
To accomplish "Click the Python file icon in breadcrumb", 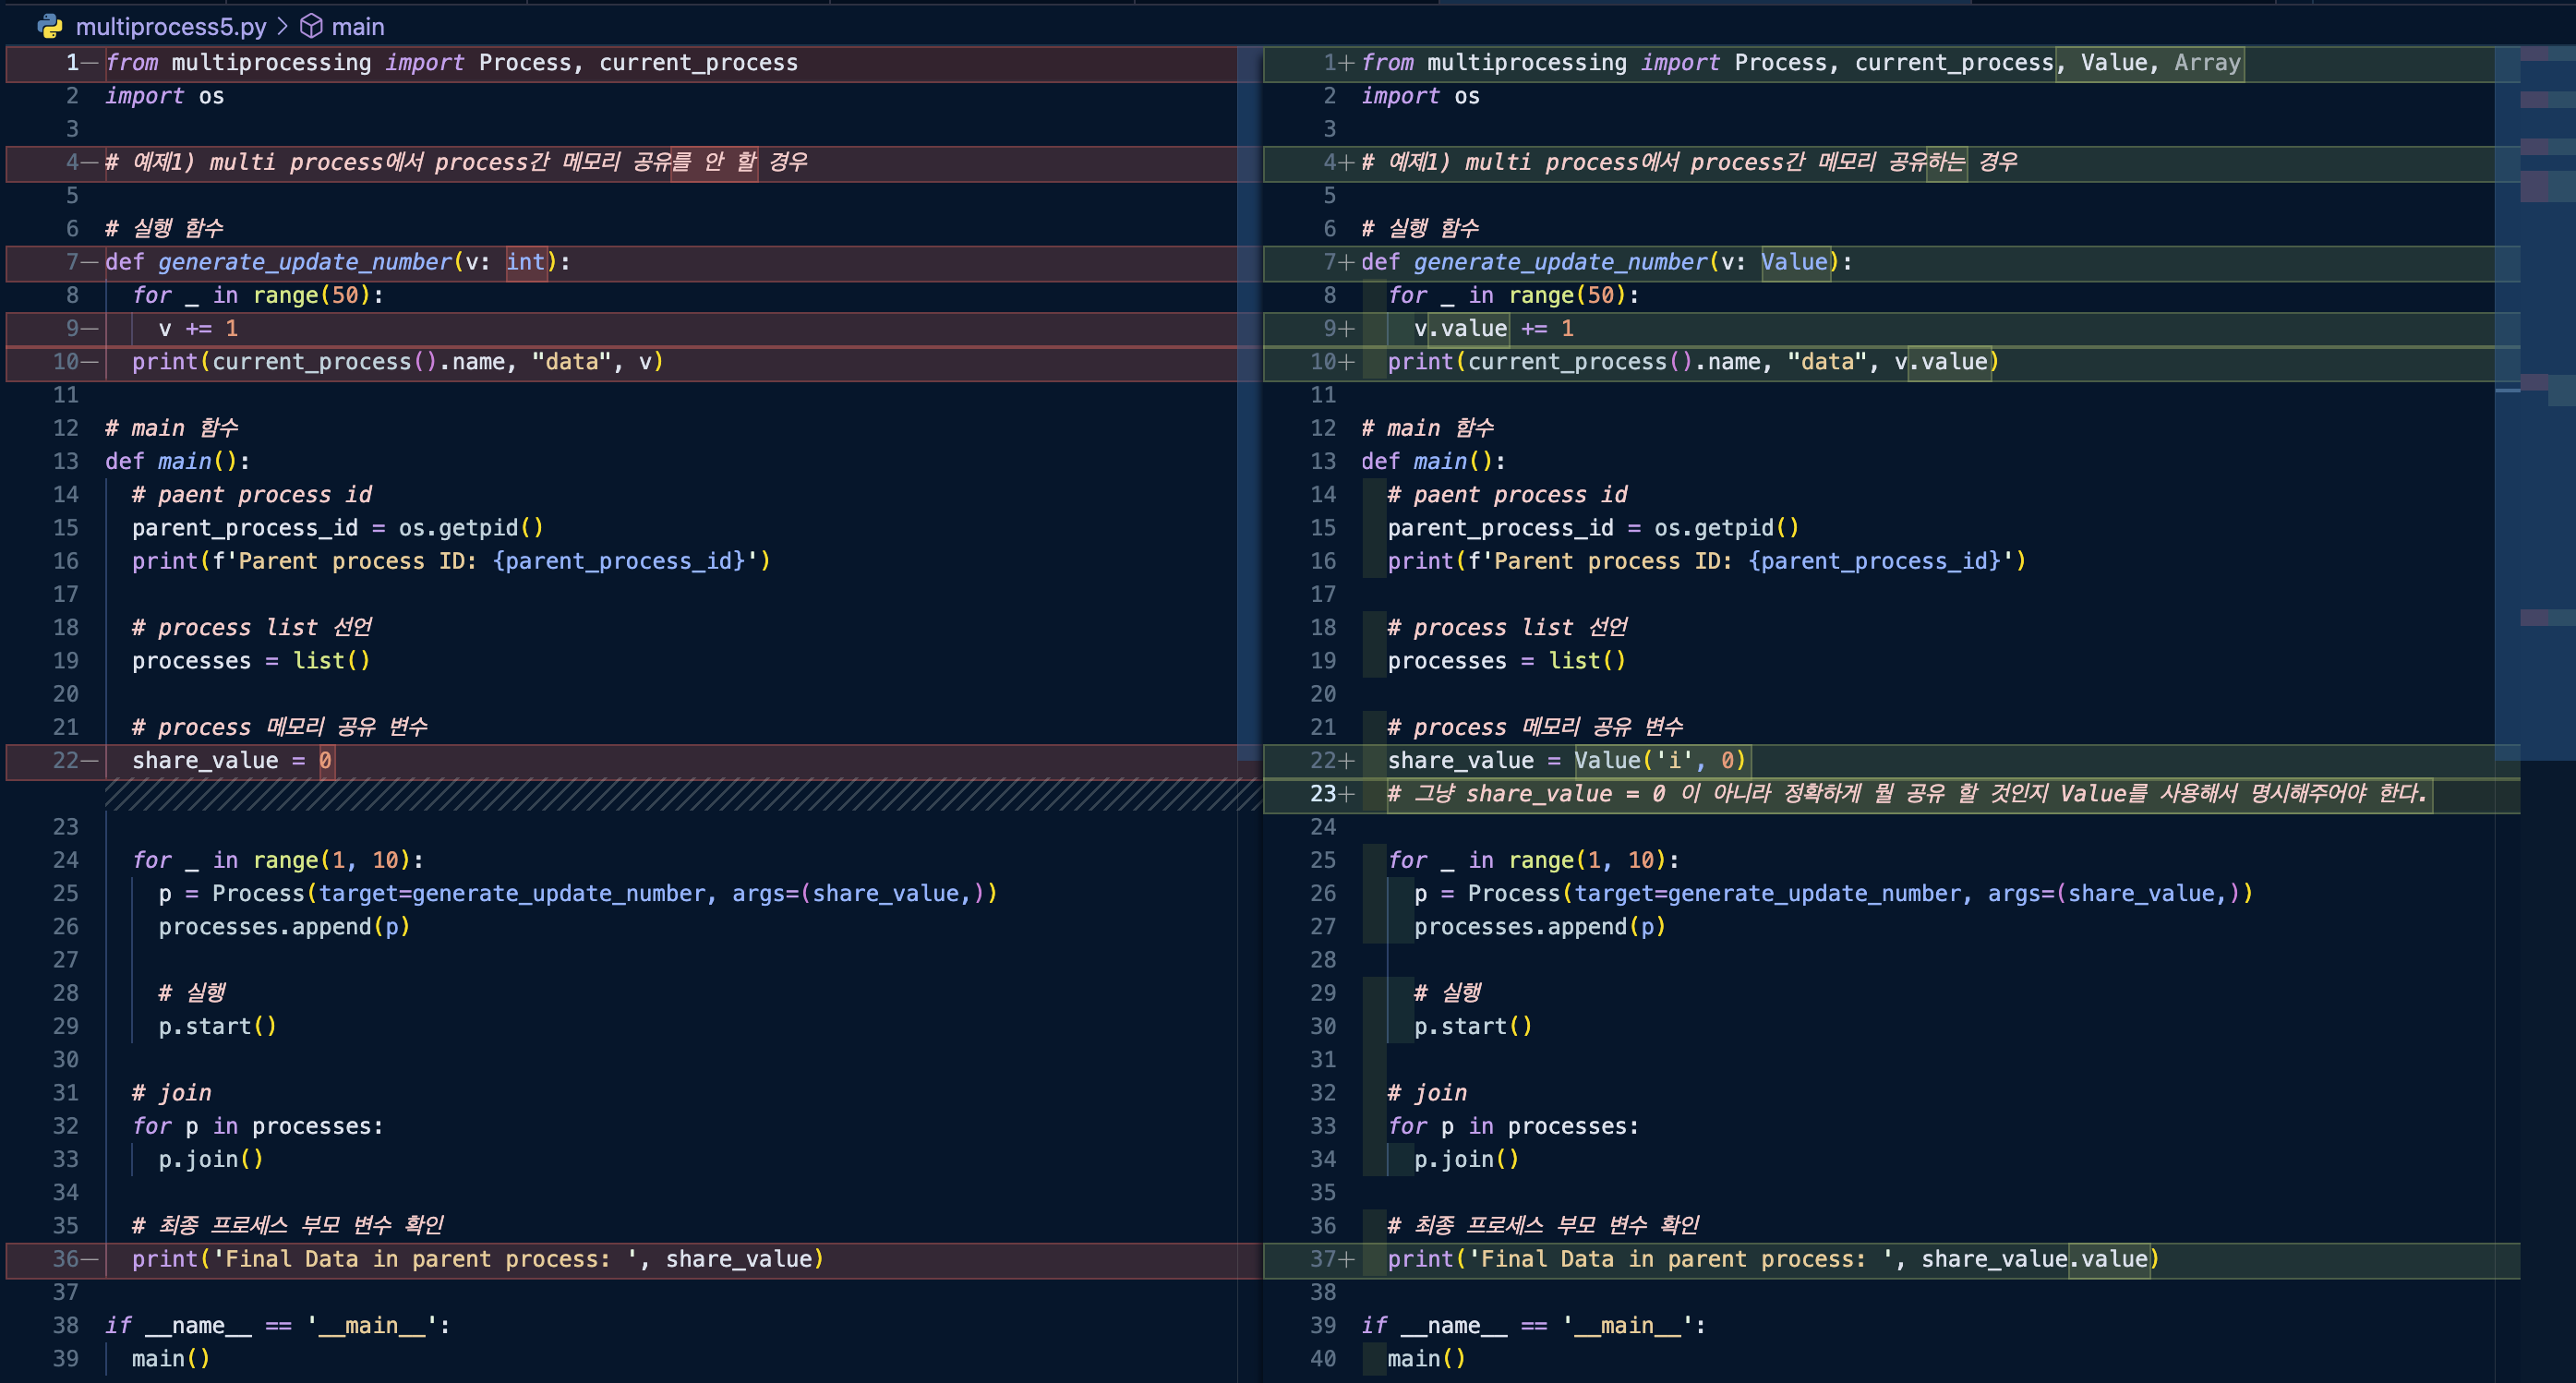I will pos(50,26).
